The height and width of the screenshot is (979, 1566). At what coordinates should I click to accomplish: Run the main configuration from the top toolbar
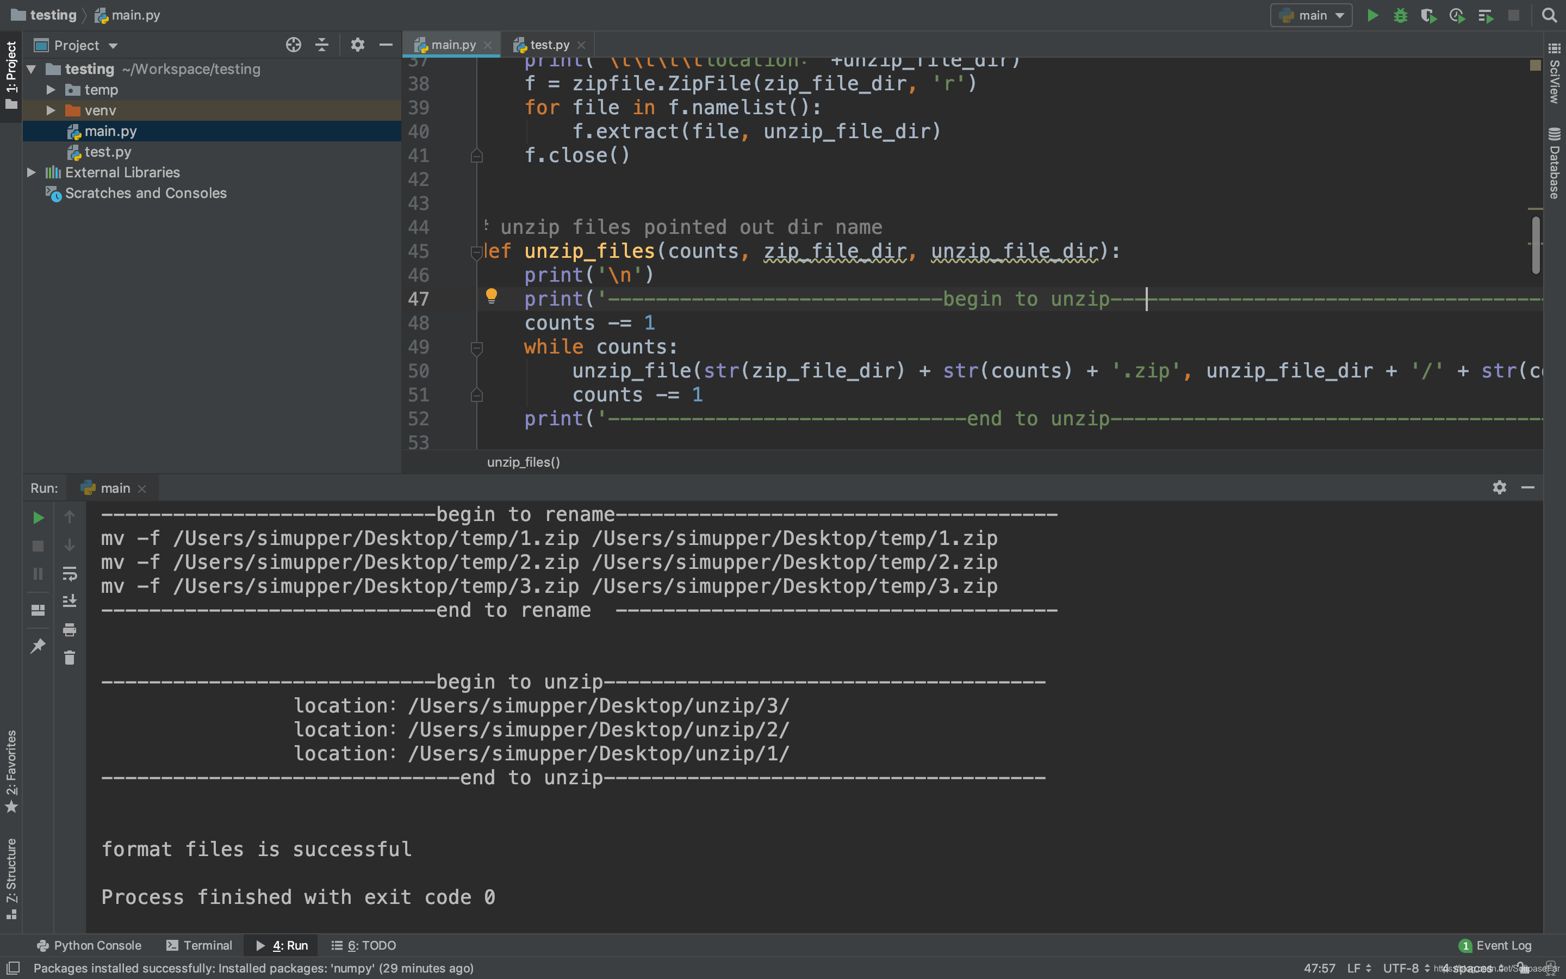click(1372, 16)
